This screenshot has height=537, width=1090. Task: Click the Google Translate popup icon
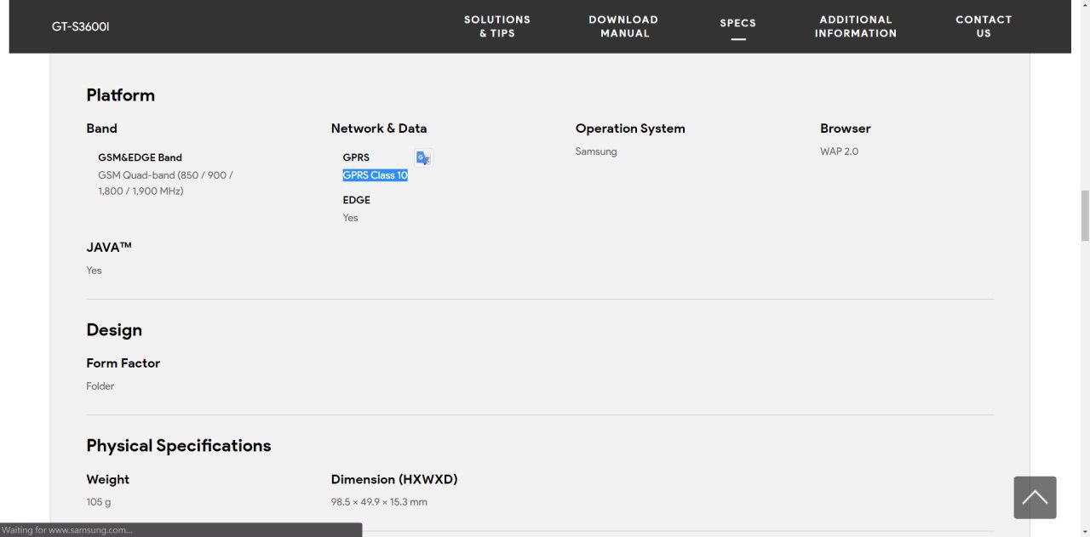423,157
